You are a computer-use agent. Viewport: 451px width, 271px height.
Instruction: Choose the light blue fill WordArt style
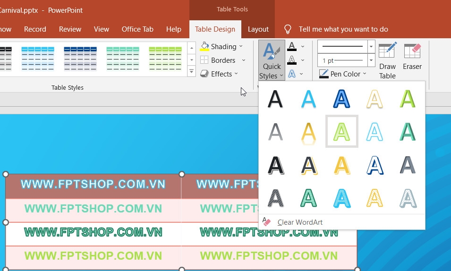[308, 99]
